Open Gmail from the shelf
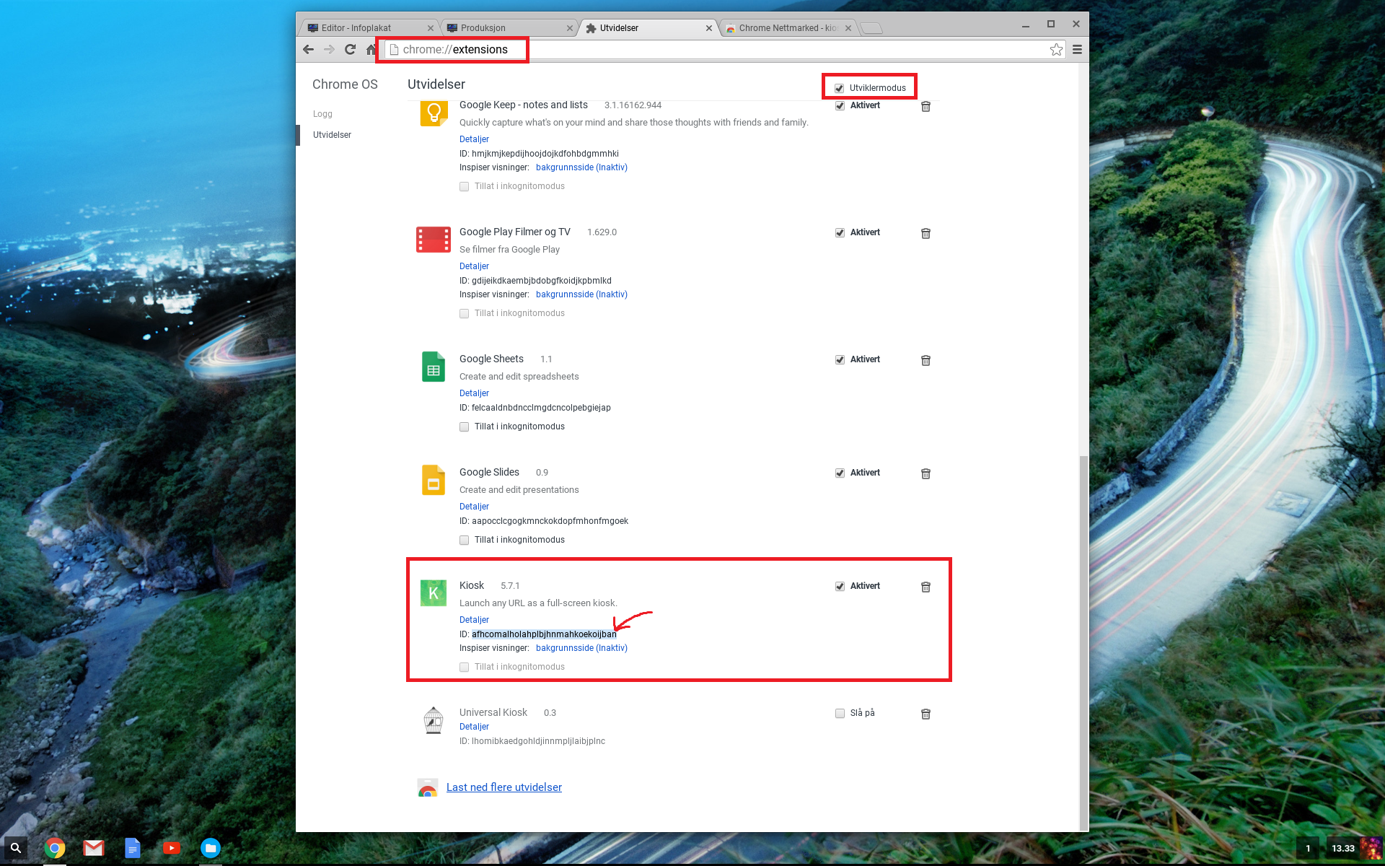Screen dimensions: 1385x866 click(x=94, y=848)
